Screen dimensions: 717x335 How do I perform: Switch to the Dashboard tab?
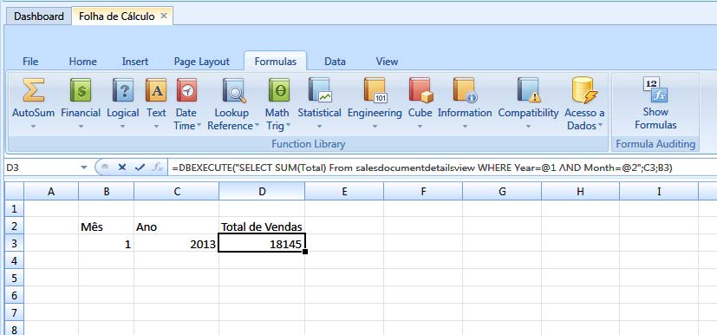coord(38,16)
